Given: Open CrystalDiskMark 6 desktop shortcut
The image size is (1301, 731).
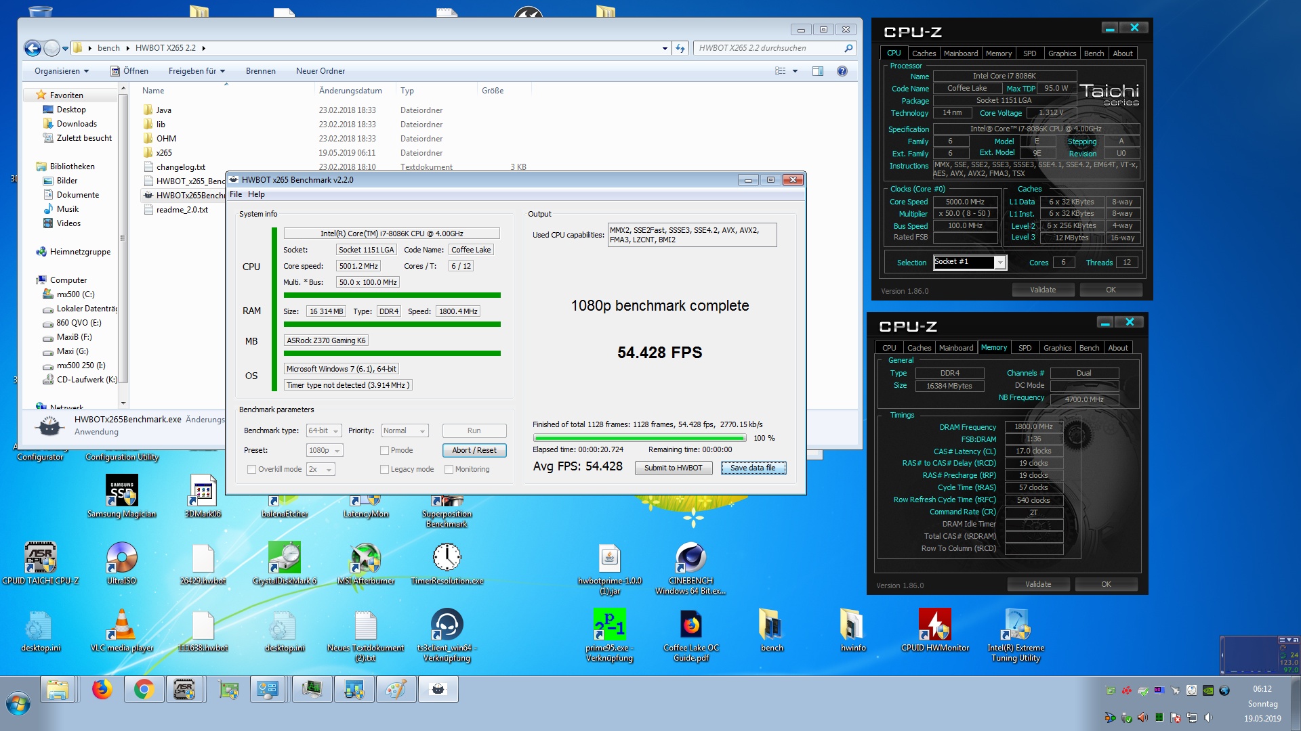Looking at the screenshot, I should pyautogui.click(x=285, y=563).
